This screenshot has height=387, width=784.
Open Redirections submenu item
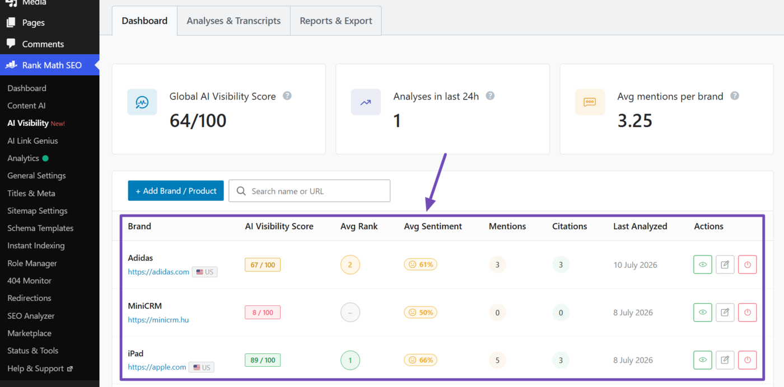tap(29, 298)
